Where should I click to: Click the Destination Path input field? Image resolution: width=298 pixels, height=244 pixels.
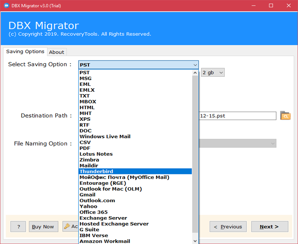click(x=237, y=116)
